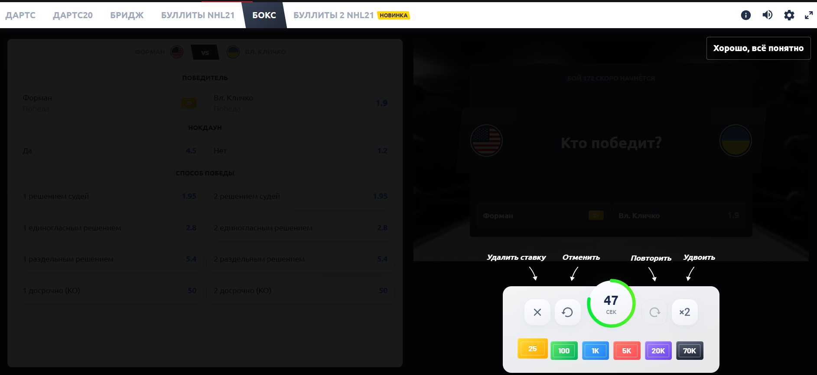Click the 47 second countdown timer
This screenshot has height=375, width=817.
pyautogui.click(x=611, y=304)
